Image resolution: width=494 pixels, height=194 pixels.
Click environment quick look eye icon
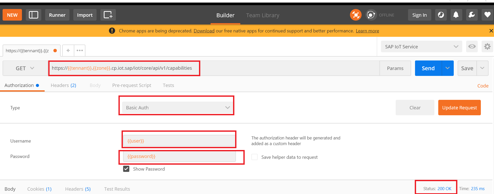click(472, 47)
